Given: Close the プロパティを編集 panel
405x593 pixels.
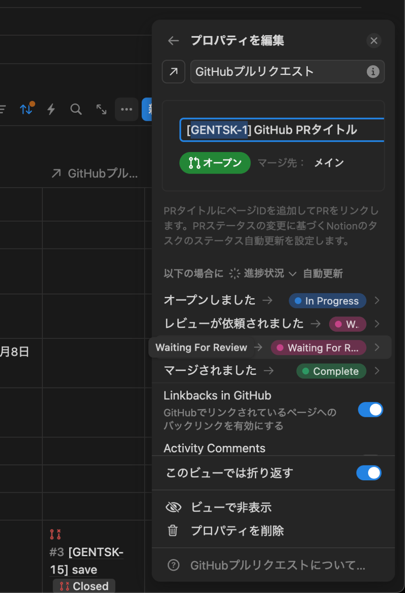Looking at the screenshot, I should tap(374, 41).
